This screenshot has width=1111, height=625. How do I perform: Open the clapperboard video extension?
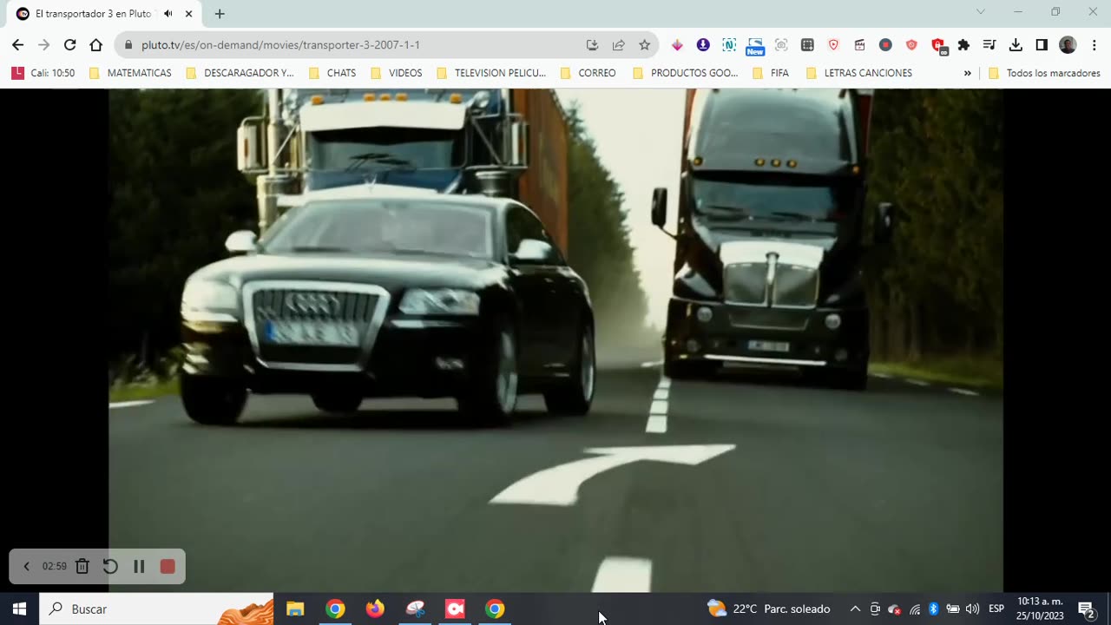click(859, 45)
